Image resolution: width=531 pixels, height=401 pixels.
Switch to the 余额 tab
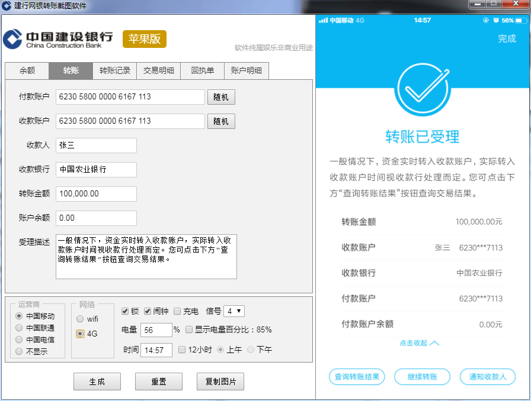[27, 70]
